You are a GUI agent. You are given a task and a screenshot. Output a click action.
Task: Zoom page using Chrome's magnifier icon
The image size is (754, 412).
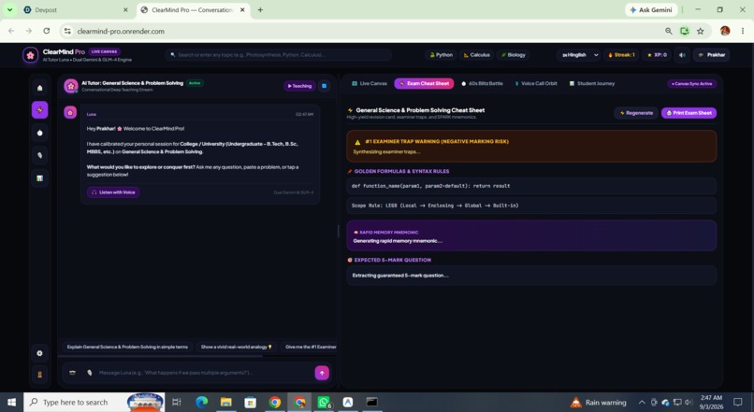coord(669,31)
